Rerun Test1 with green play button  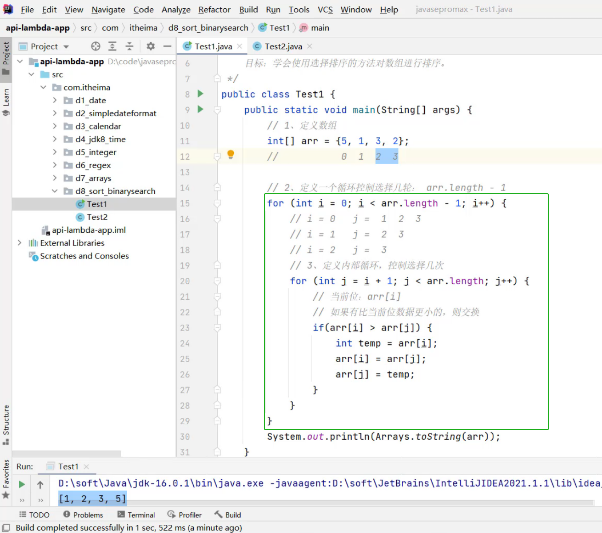pos(22,484)
